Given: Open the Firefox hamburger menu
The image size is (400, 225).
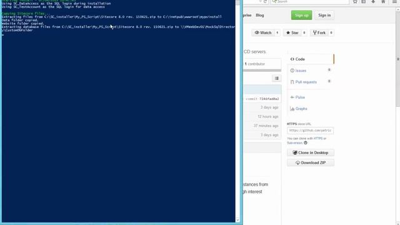Looking at the screenshot, I should (394, 1).
